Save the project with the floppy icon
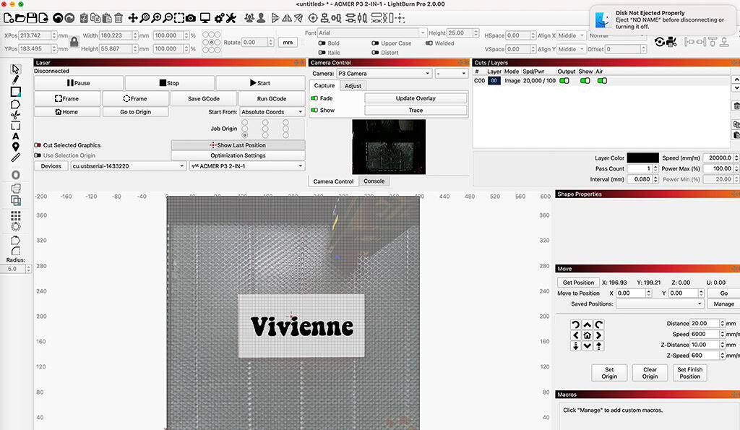Image resolution: width=740 pixels, height=430 pixels. [32, 18]
